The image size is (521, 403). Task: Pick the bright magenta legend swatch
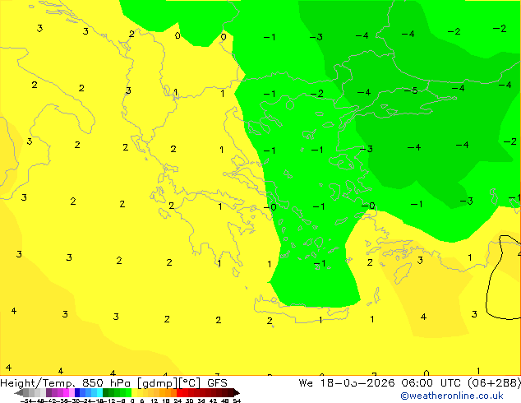[66, 392]
